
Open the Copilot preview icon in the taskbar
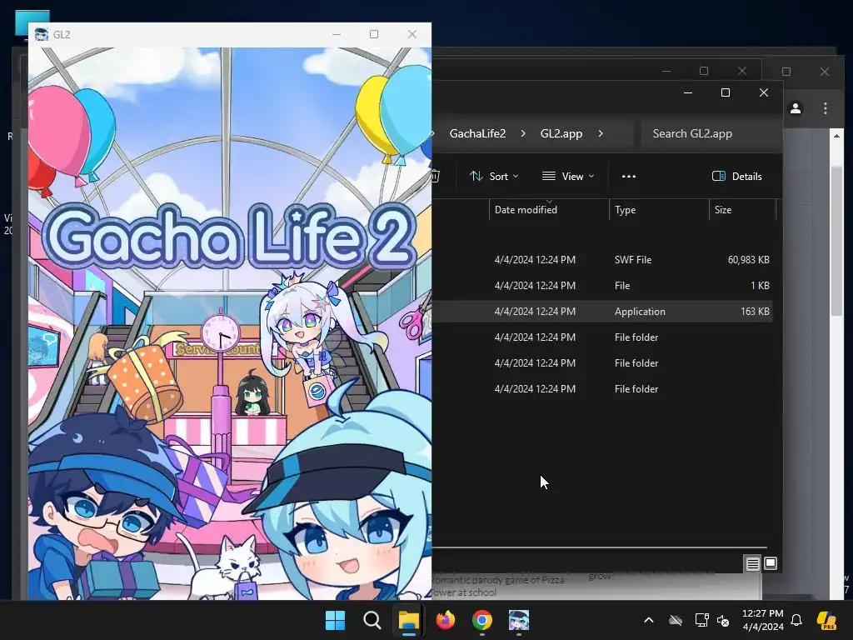[826, 620]
